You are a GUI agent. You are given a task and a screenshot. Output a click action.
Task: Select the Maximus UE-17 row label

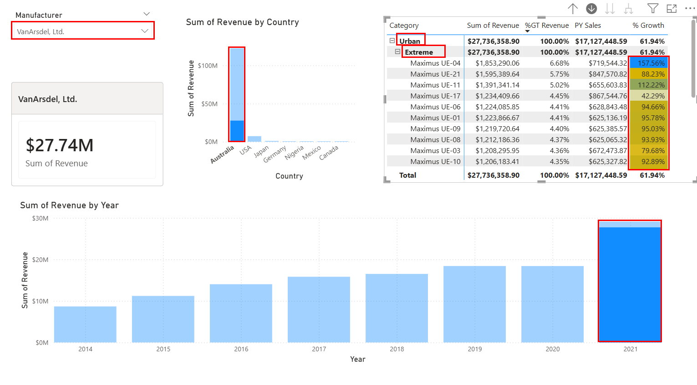(435, 96)
